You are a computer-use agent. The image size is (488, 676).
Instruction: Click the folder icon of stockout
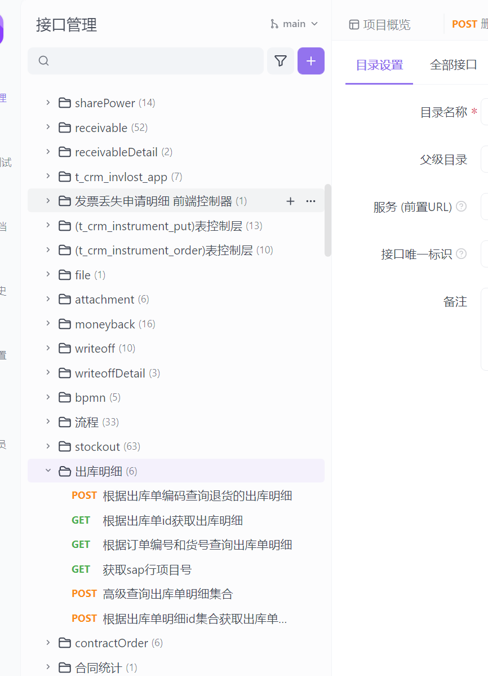[65, 446]
